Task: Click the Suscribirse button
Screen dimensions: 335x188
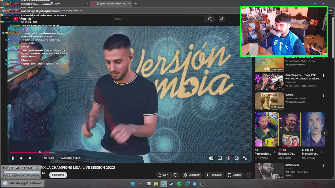Action: click(58, 175)
